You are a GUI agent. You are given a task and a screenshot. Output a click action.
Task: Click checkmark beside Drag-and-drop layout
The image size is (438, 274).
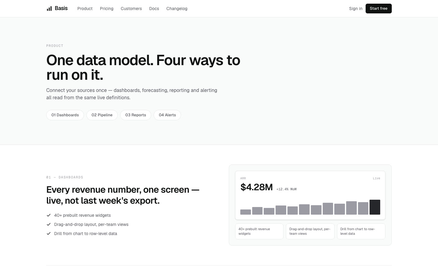pos(48,224)
